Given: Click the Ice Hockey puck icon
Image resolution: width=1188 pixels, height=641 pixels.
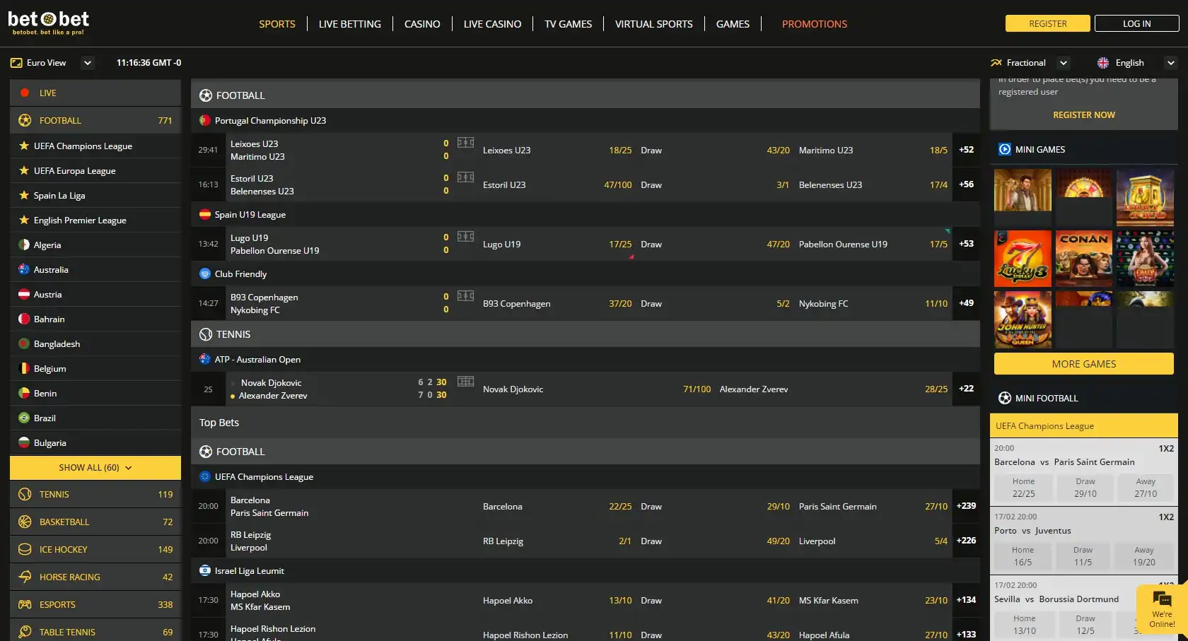Looking at the screenshot, I should 25,549.
